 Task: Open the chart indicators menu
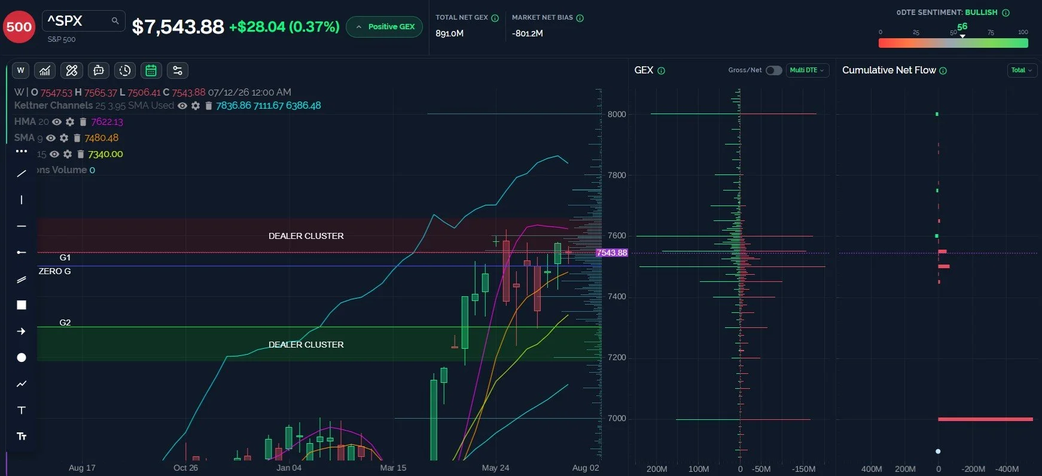point(45,70)
